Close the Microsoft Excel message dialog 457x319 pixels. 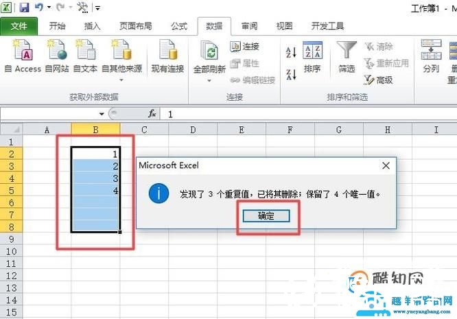386,165
